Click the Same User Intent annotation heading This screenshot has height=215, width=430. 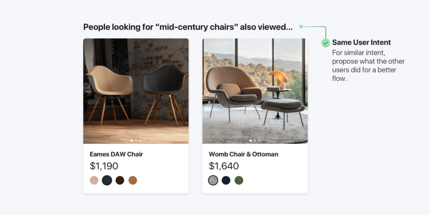pos(361,42)
